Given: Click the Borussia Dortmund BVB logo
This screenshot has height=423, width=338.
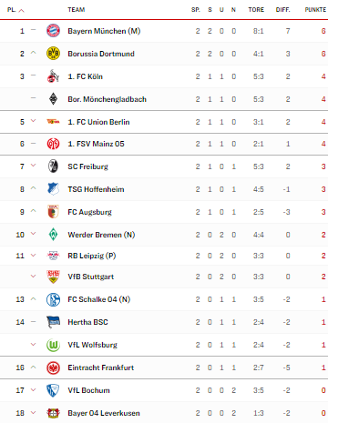Looking at the screenshot, I should 53,54.
